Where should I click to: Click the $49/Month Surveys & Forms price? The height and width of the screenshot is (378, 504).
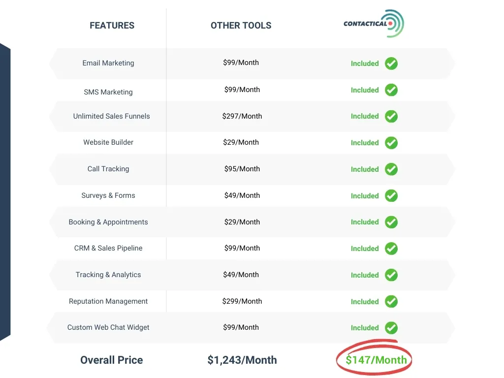pos(242,195)
